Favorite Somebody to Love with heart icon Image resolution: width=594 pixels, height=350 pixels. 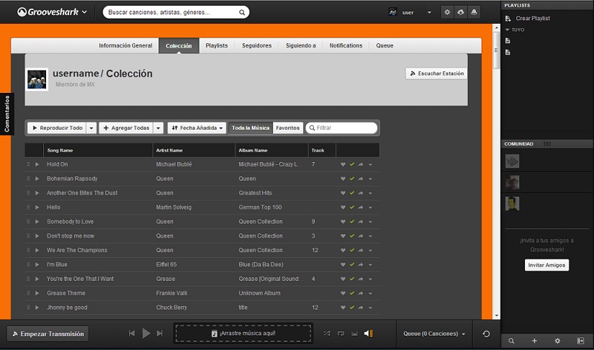343,222
